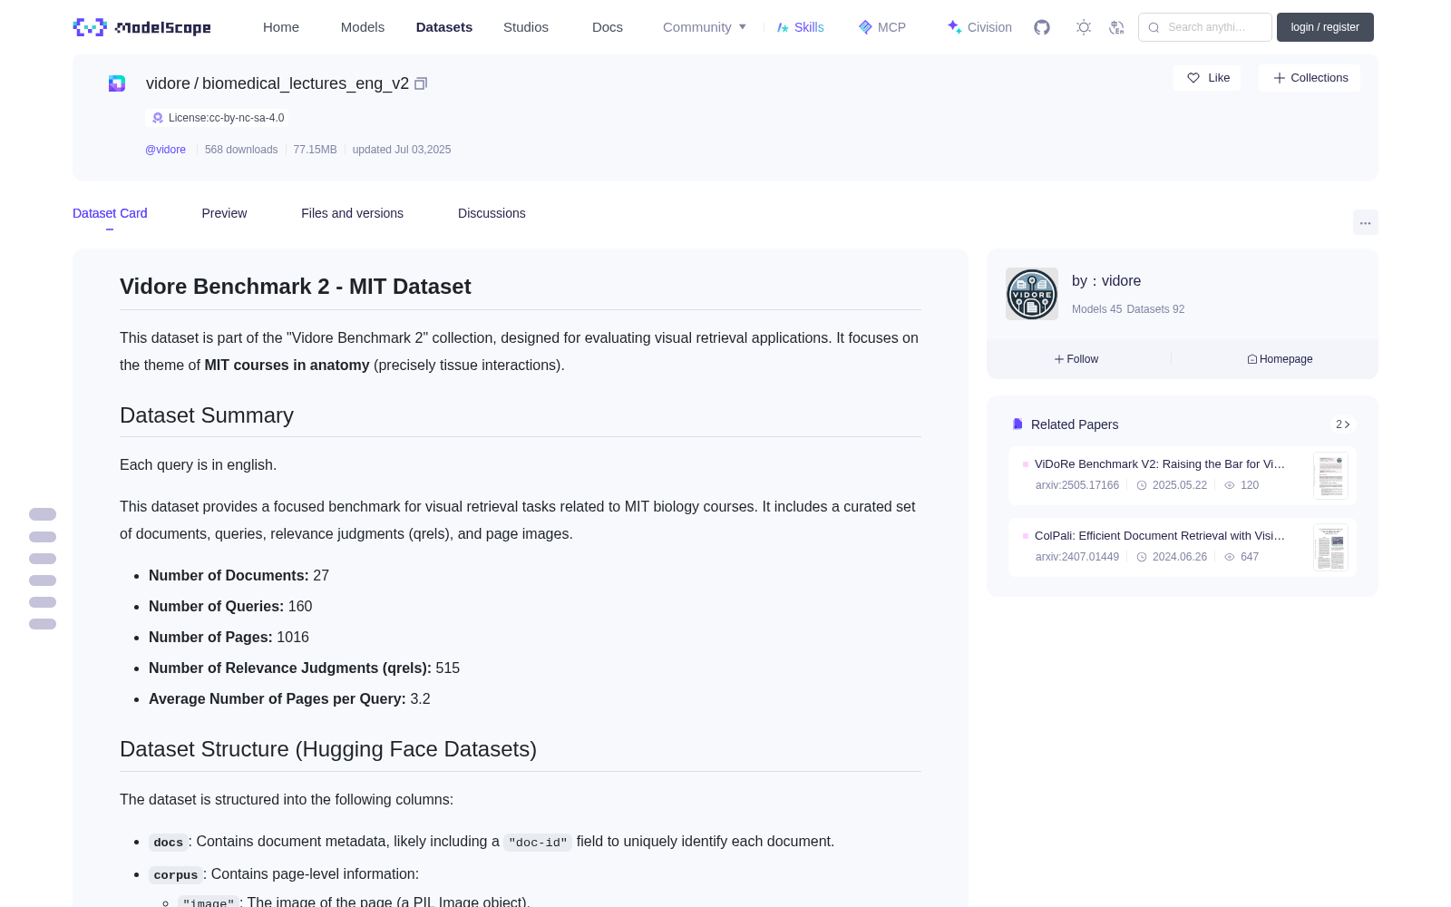Open the three-dots more options menu
Screen dimensions: 1451x907
click(1365, 222)
